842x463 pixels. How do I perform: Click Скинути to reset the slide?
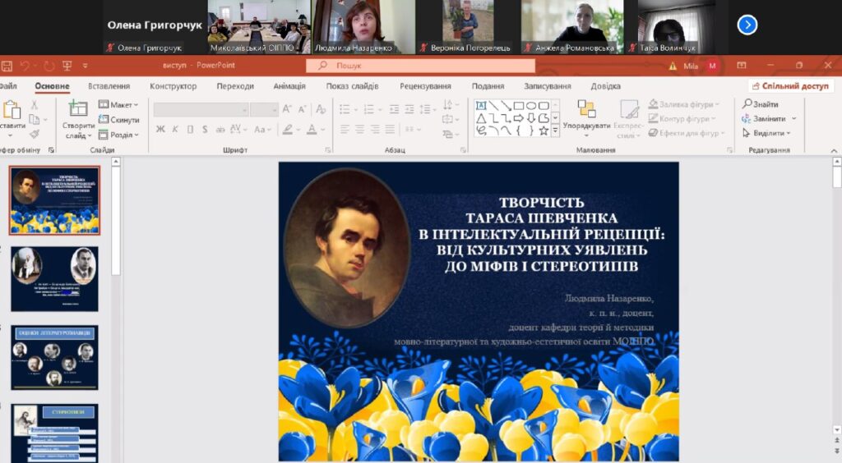point(118,120)
